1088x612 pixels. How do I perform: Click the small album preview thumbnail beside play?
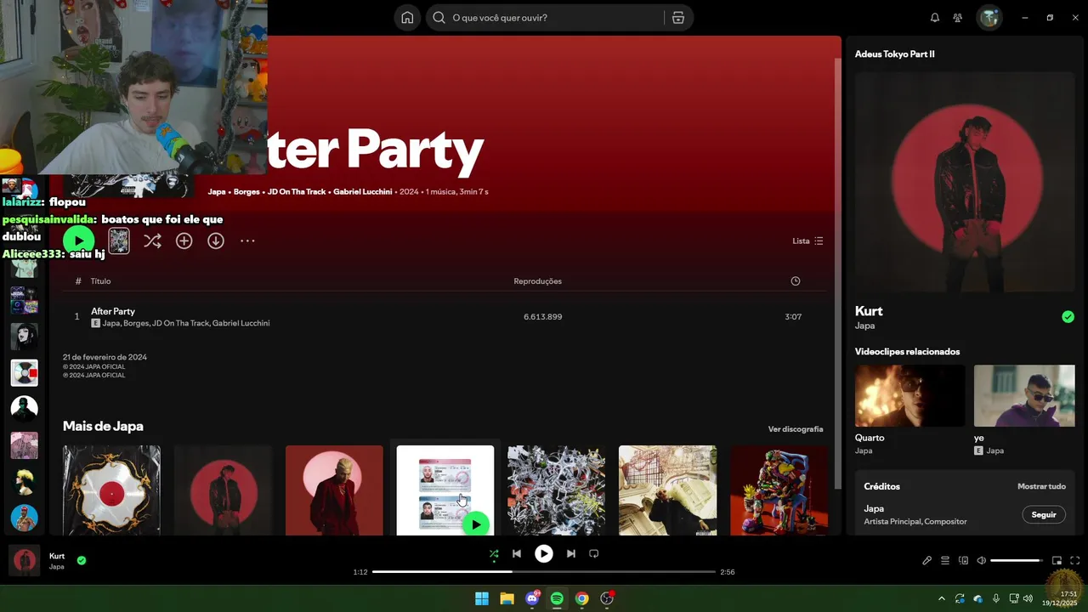(x=119, y=241)
